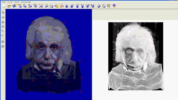Select the orbit rotate sphere tool
The width and height of the screenshot is (178, 100).
pos(51,6)
